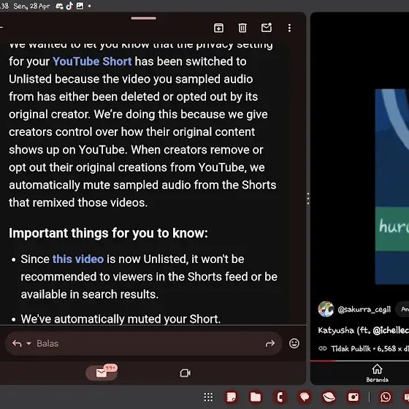Tap the @sakurra_cegil channel name
409x409 pixels.
(364, 310)
